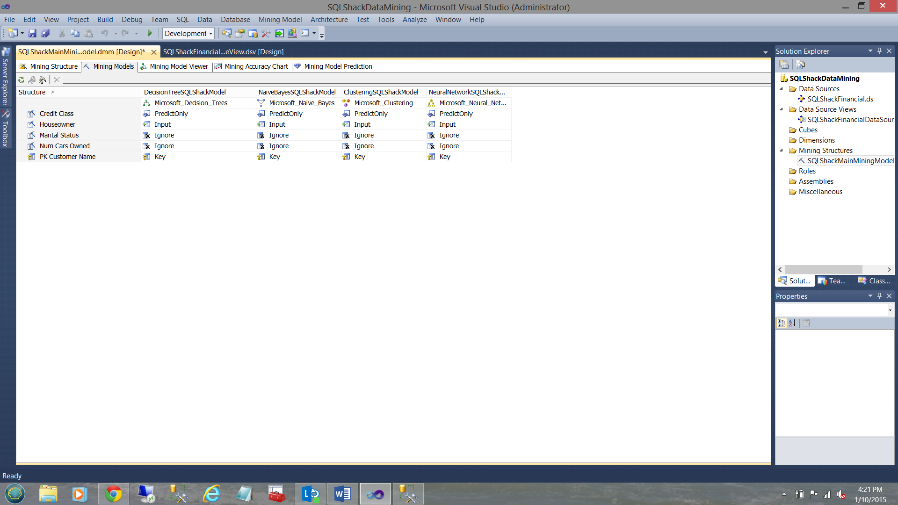Image resolution: width=898 pixels, height=505 pixels.
Task: Open the Mining Model menu
Action: 280,20
